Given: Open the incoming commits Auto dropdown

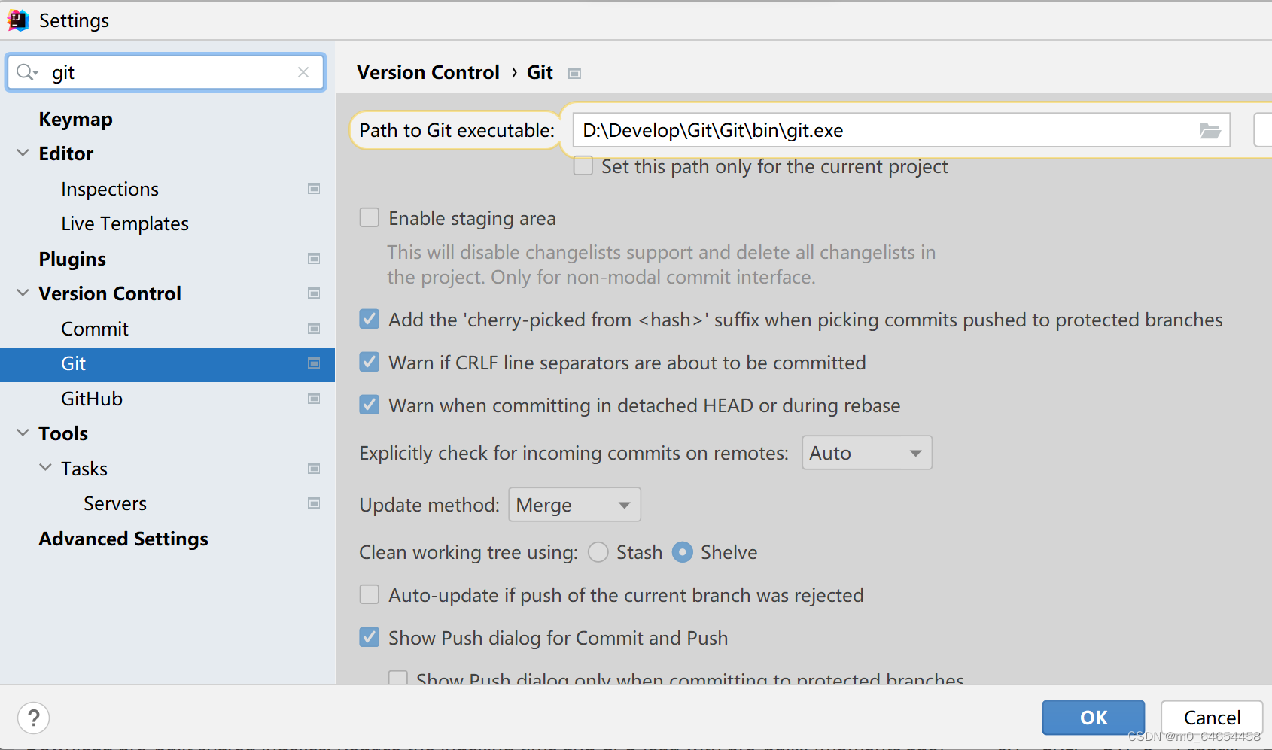Looking at the screenshot, I should [x=867, y=453].
